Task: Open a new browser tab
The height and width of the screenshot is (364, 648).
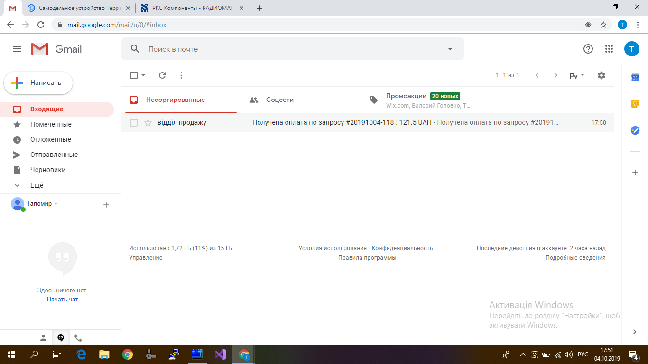Action: pyautogui.click(x=259, y=8)
